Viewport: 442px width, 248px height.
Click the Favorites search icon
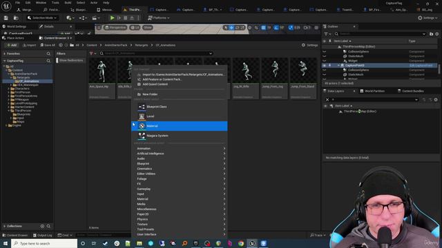click(x=48, y=54)
